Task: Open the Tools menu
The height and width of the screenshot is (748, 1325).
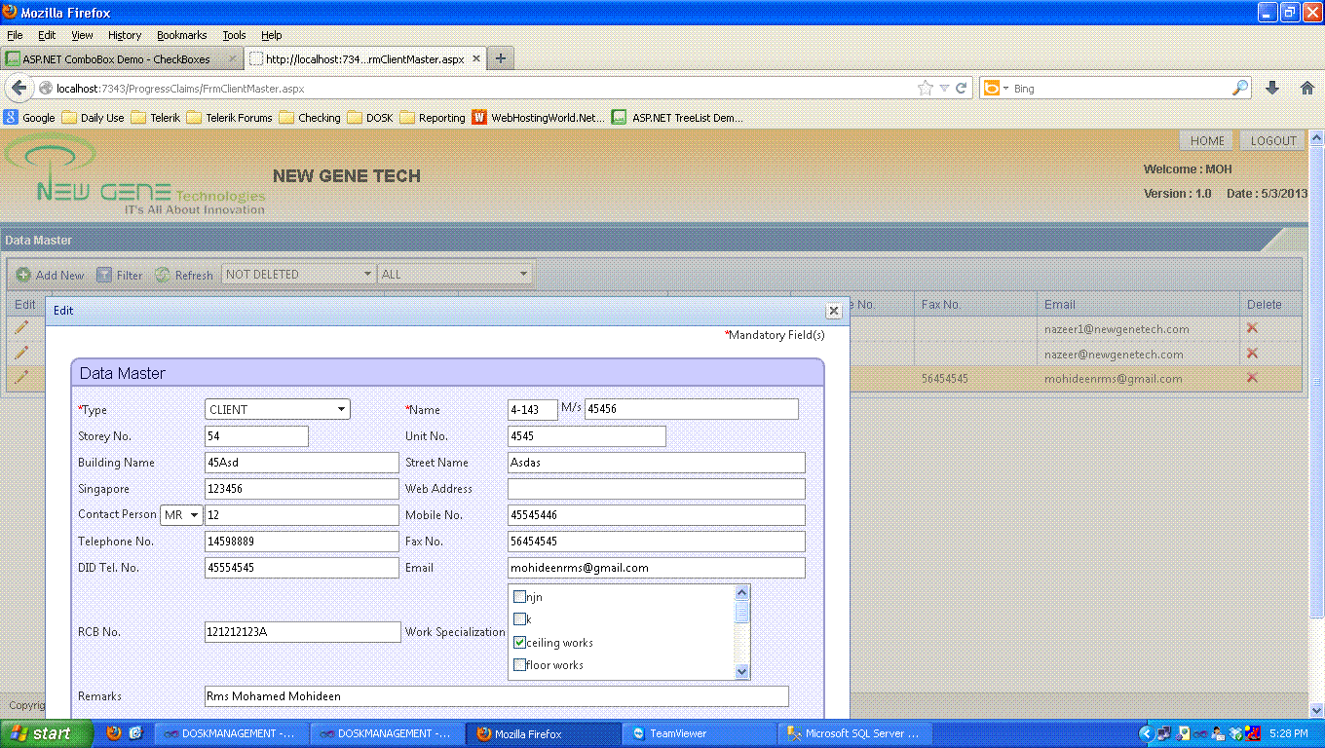Action: point(234,35)
